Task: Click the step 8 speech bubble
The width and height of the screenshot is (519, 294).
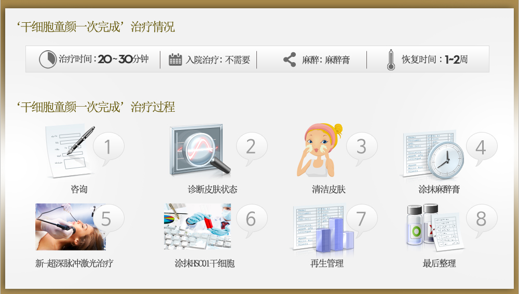Action: 481,220
